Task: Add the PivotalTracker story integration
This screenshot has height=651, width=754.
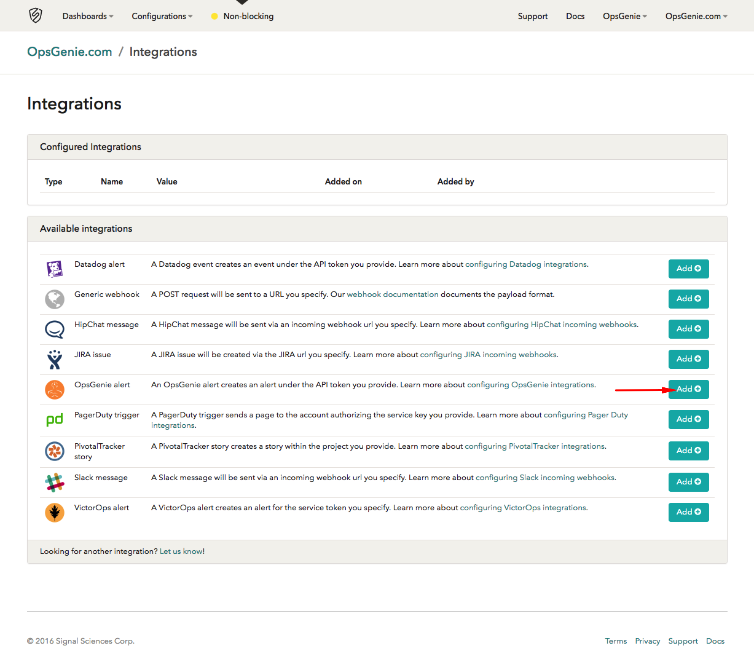Action: tap(689, 451)
